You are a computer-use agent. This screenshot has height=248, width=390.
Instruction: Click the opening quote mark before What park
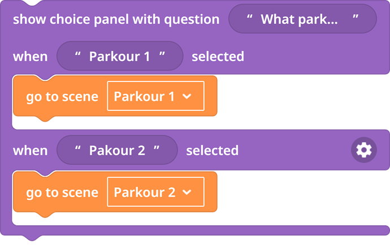coord(250,17)
